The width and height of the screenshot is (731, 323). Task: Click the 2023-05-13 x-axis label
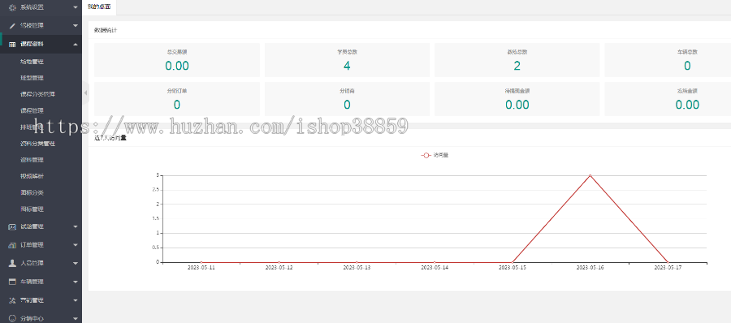point(357,268)
